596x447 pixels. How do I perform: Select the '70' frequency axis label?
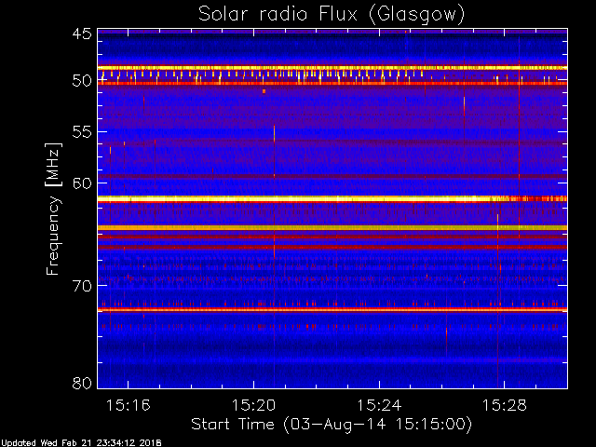[82, 286]
